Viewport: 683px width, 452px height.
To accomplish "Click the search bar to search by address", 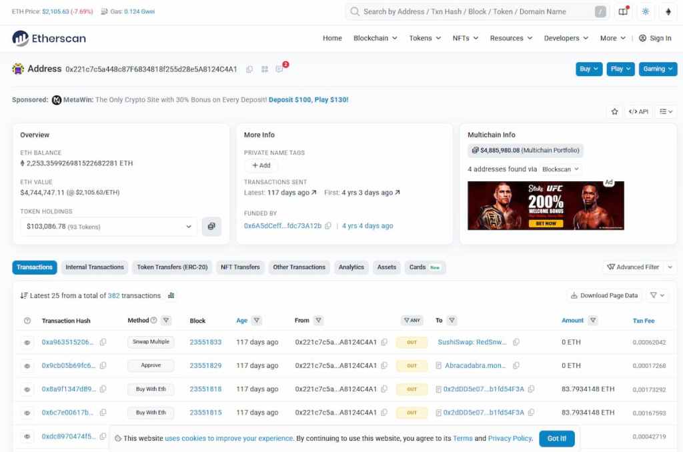I will [467, 11].
